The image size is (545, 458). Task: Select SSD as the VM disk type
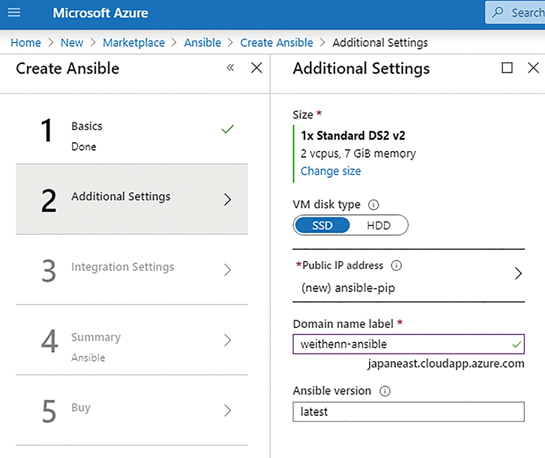tap(322, 225)
